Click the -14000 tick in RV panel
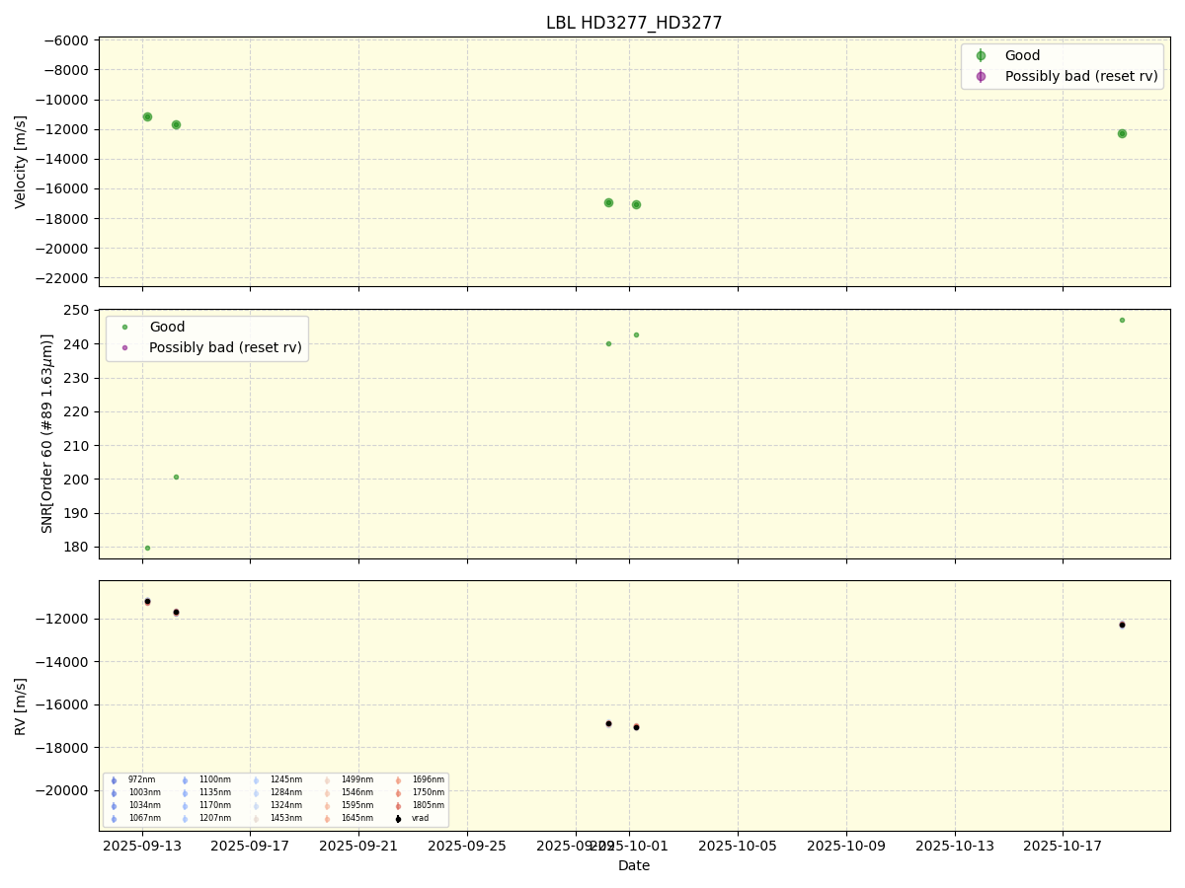1185x888 pixels. [x=62, y=662]
